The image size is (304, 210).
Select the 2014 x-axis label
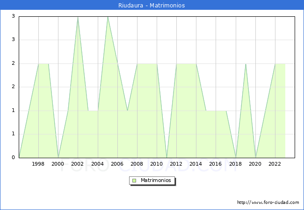pos(195,164)
